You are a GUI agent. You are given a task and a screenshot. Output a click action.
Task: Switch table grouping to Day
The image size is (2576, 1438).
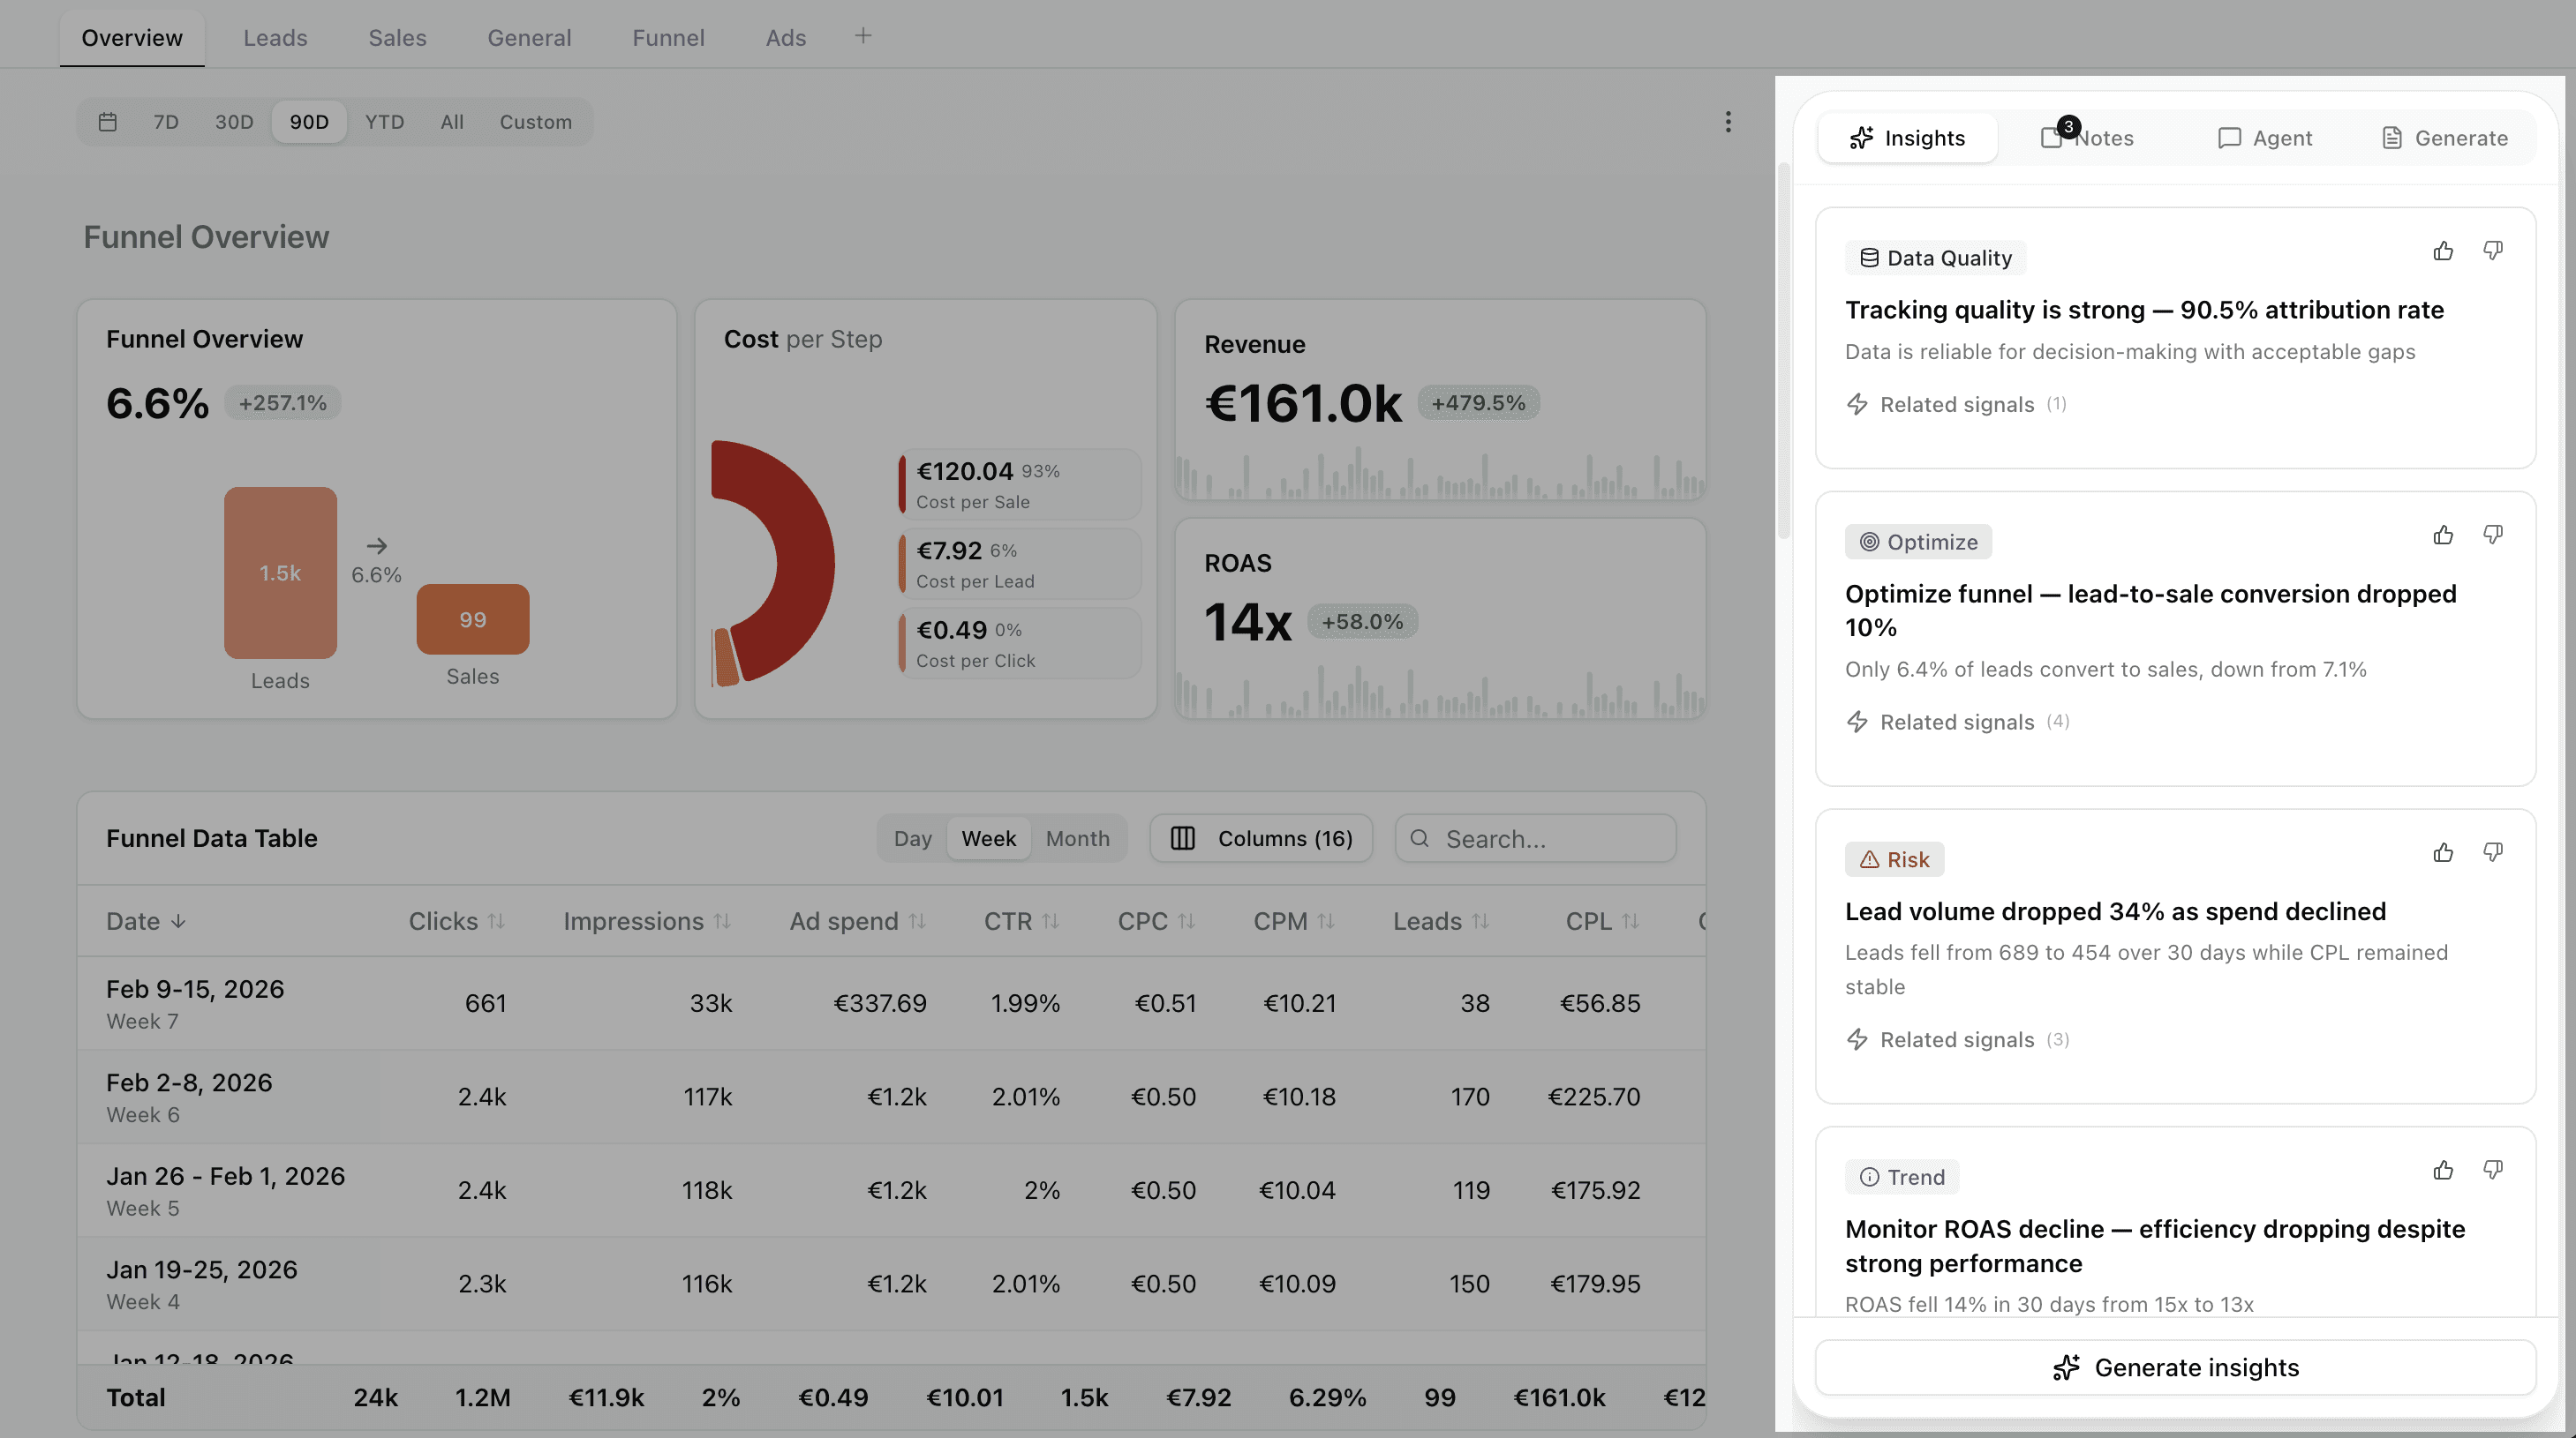(912, 838)
